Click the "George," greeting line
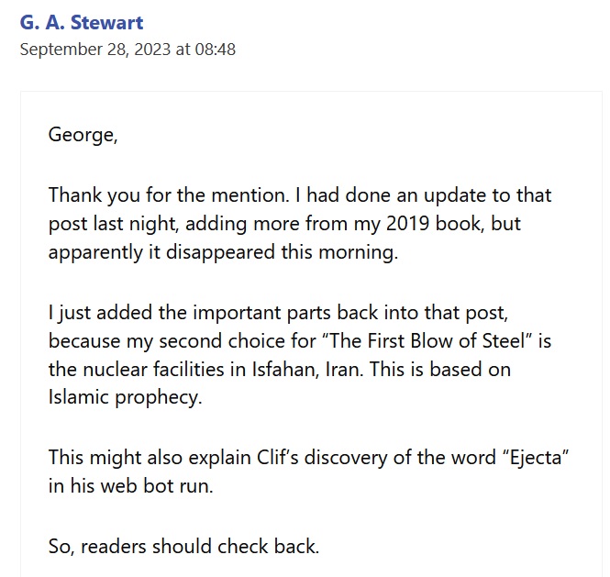Viewport: 610px width, 577px height. tap(83, 135)
